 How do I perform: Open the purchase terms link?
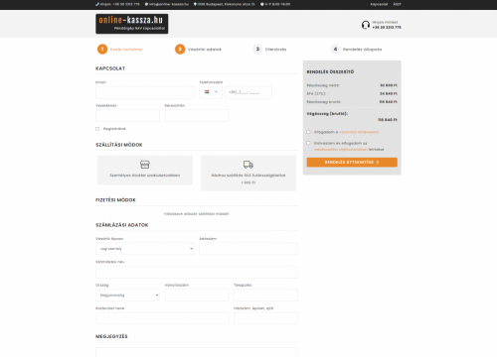(359, 132)
